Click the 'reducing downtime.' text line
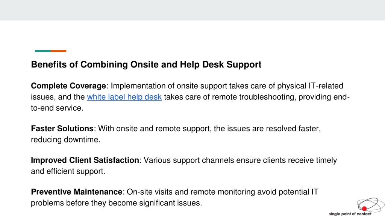The height and width of the screenshot is (216, 385). [65, 139]
